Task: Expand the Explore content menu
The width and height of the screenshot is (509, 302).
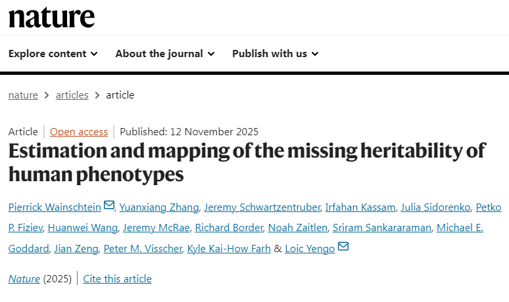Action: coord(53,54)
